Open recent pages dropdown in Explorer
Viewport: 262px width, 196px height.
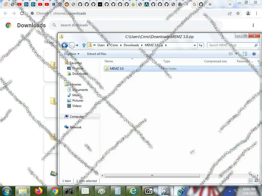click(77, 45)
